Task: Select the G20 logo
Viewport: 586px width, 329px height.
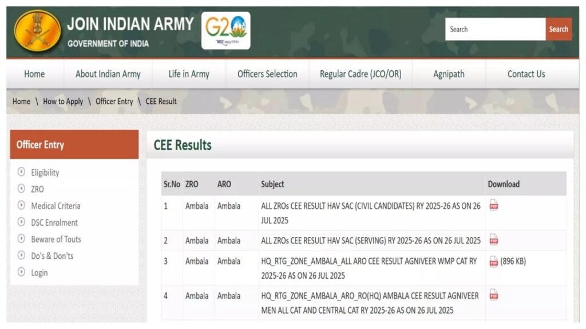Action: [225, 30]
